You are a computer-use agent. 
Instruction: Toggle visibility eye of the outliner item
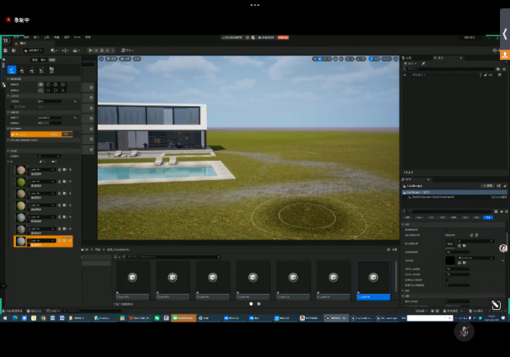pos(405,74)
